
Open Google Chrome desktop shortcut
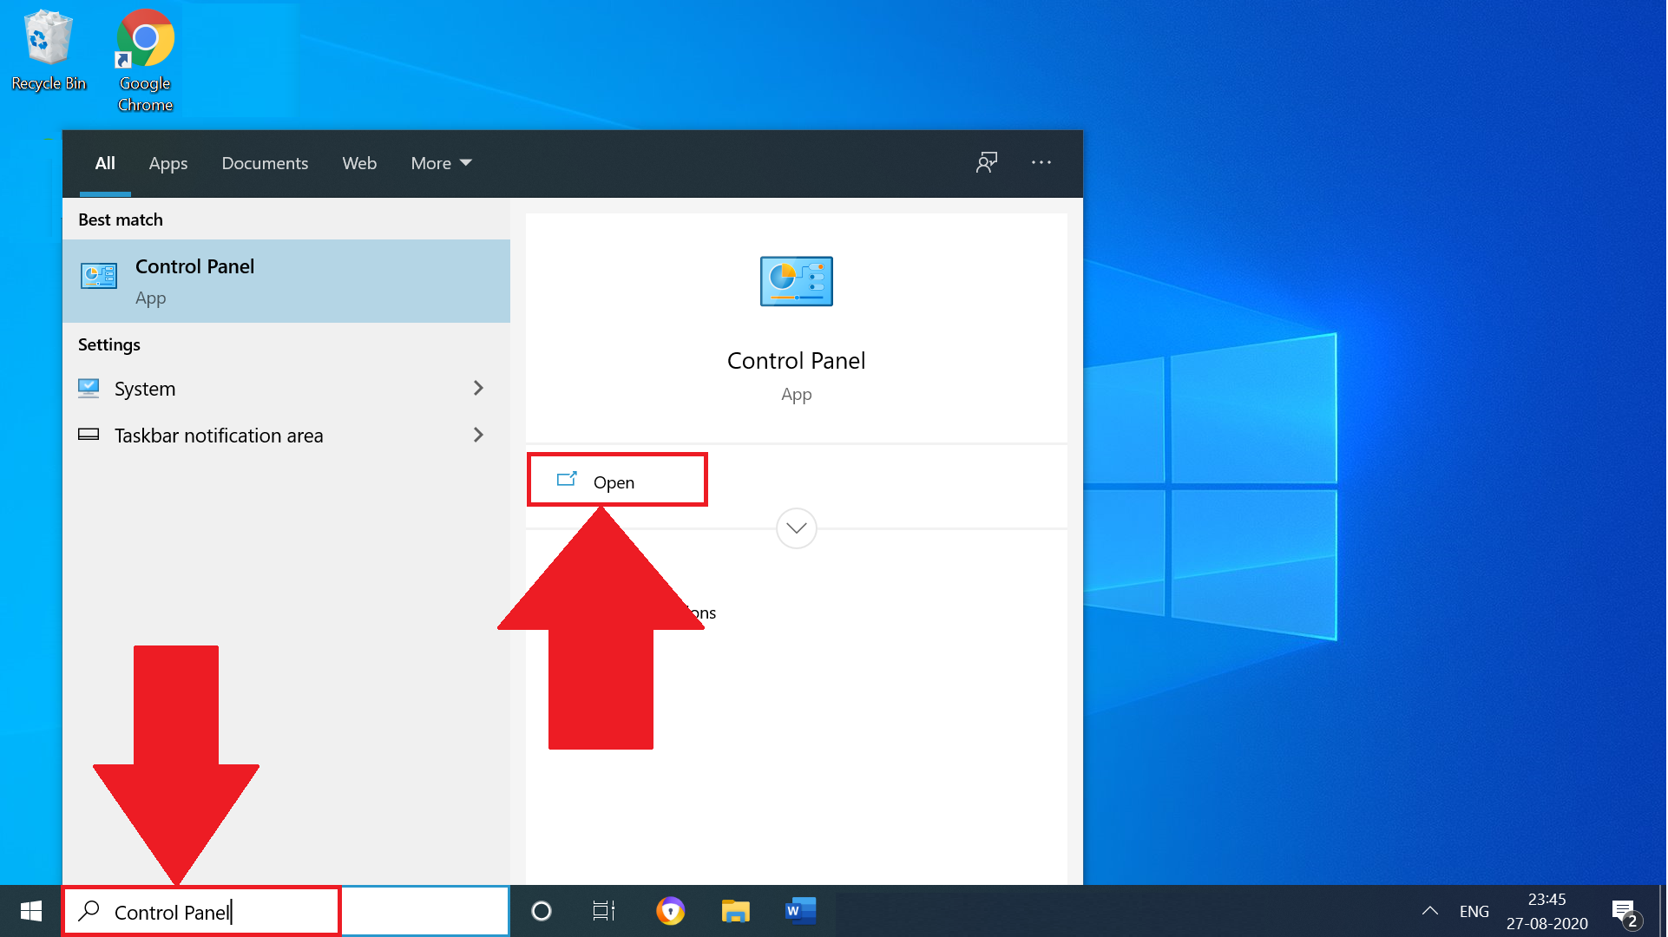pos(144,38)
